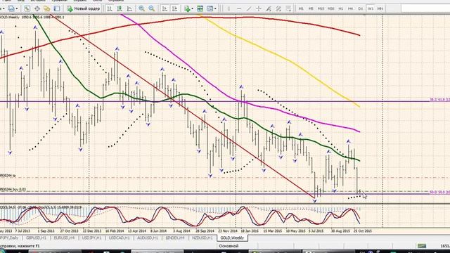Viewport: 450px width, 253px height.
Task: Switch timeframe to M1
Action: 301,8
